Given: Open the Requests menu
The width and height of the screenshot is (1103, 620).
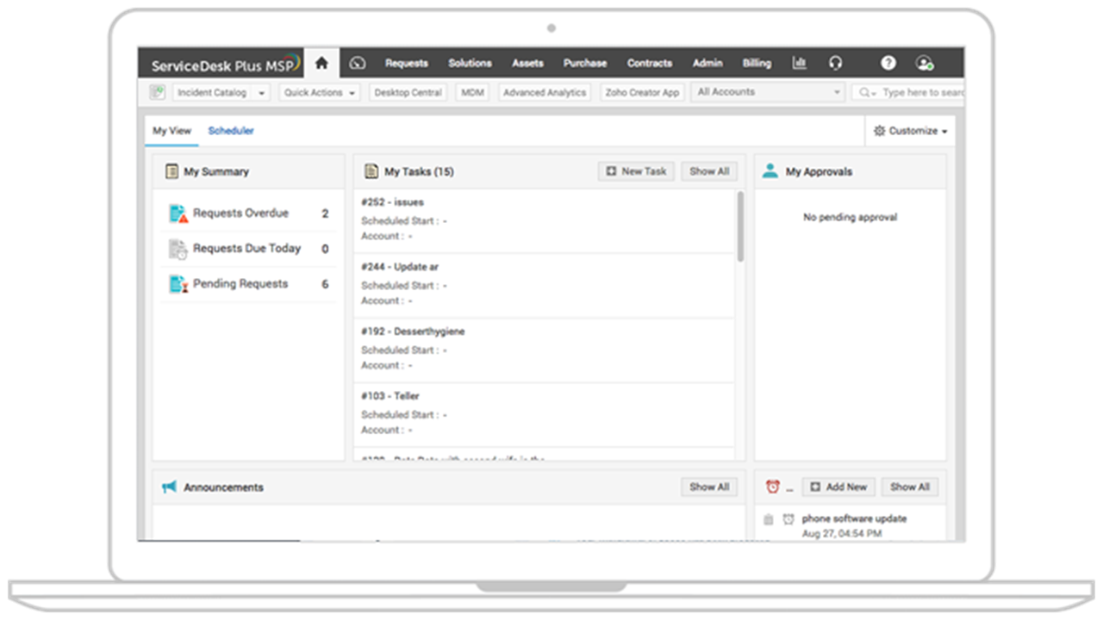Looking at the screenshot, I should [406, 63].
